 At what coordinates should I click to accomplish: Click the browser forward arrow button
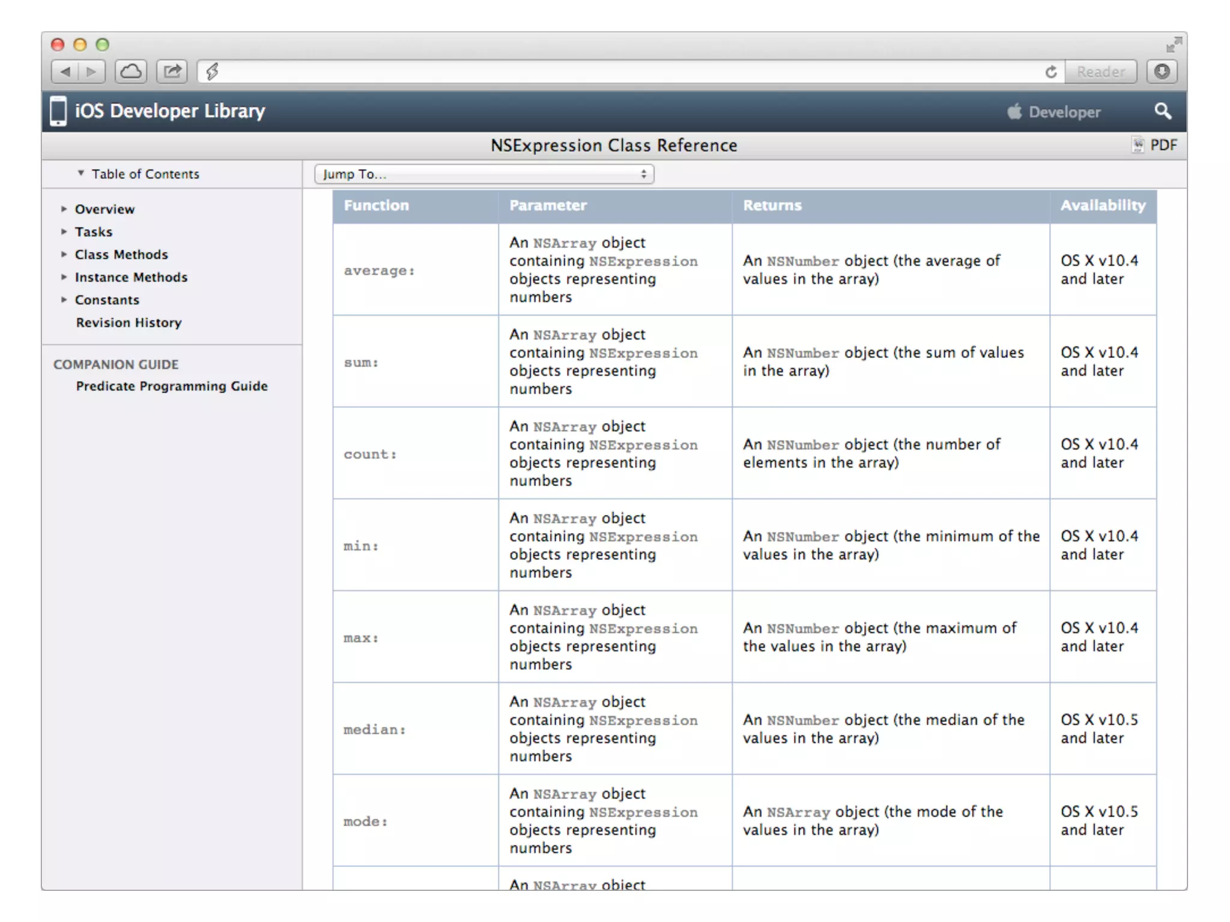[92, 72]
